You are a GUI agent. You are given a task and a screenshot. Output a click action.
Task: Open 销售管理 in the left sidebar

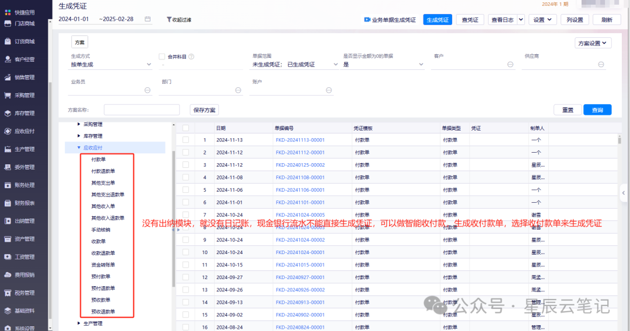pyautogui.click(x=24, y=77)
